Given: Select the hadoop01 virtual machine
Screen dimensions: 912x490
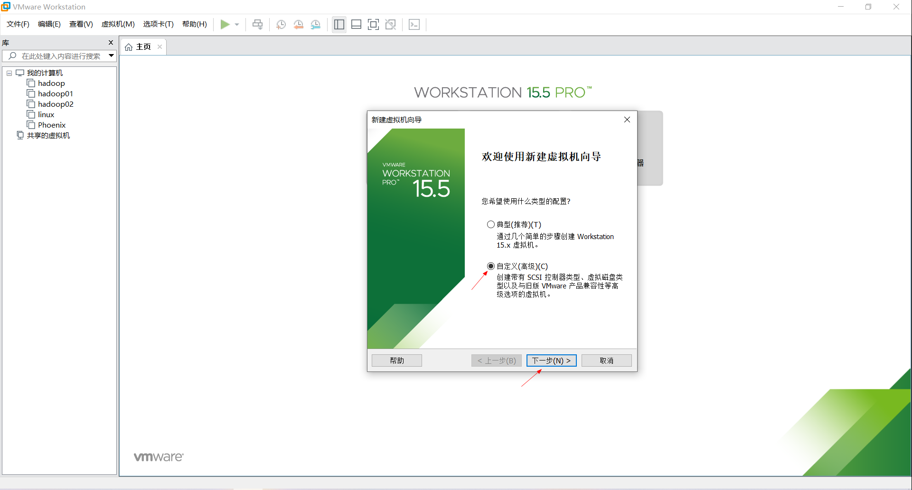Looking at the screenshot, I should [x=56, y=94].
